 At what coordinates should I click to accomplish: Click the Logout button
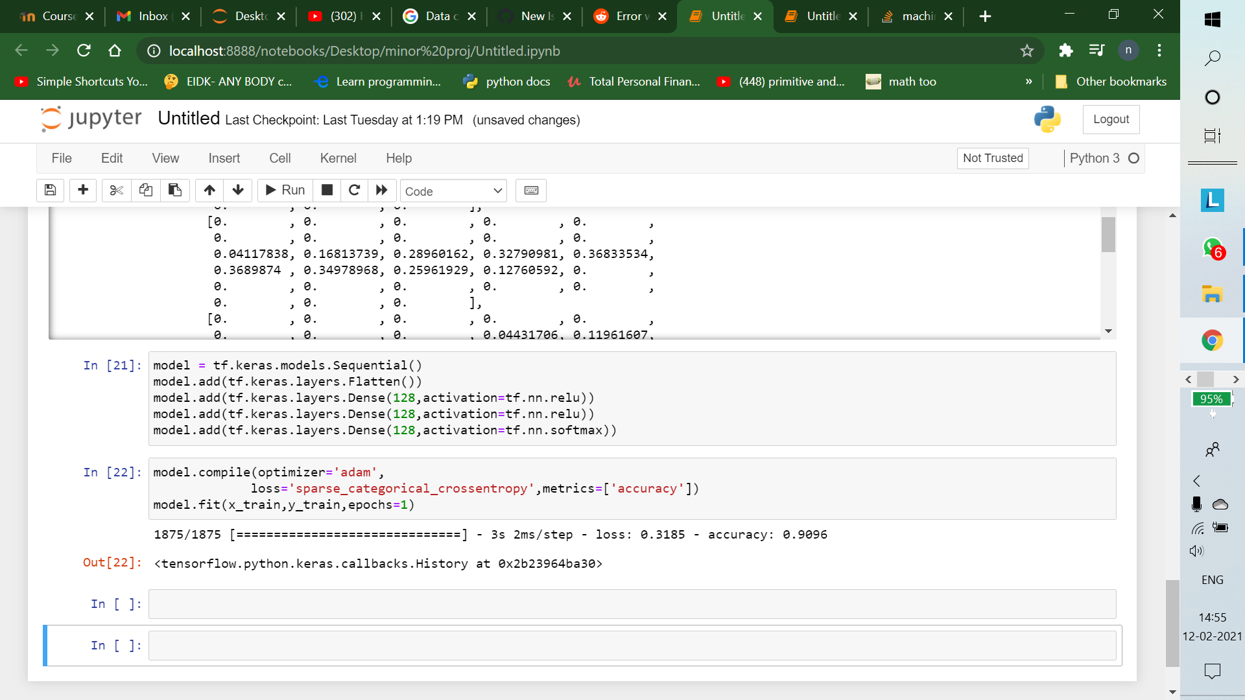click(1111, 119)
